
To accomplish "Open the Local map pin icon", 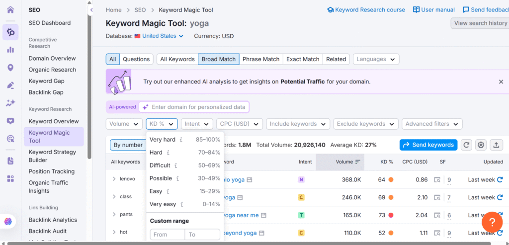I will [x=10, y=68].
